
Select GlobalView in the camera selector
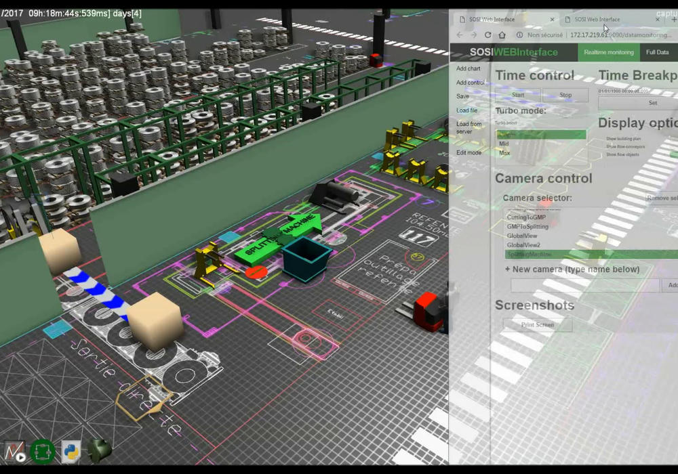pyautogui.click(x=523, y=236)
